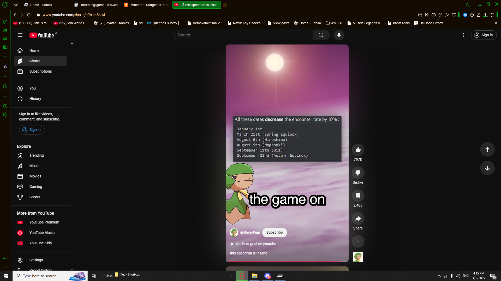
Task: Take a snapshot with the camera icon
Action: [x=433, y=15]
